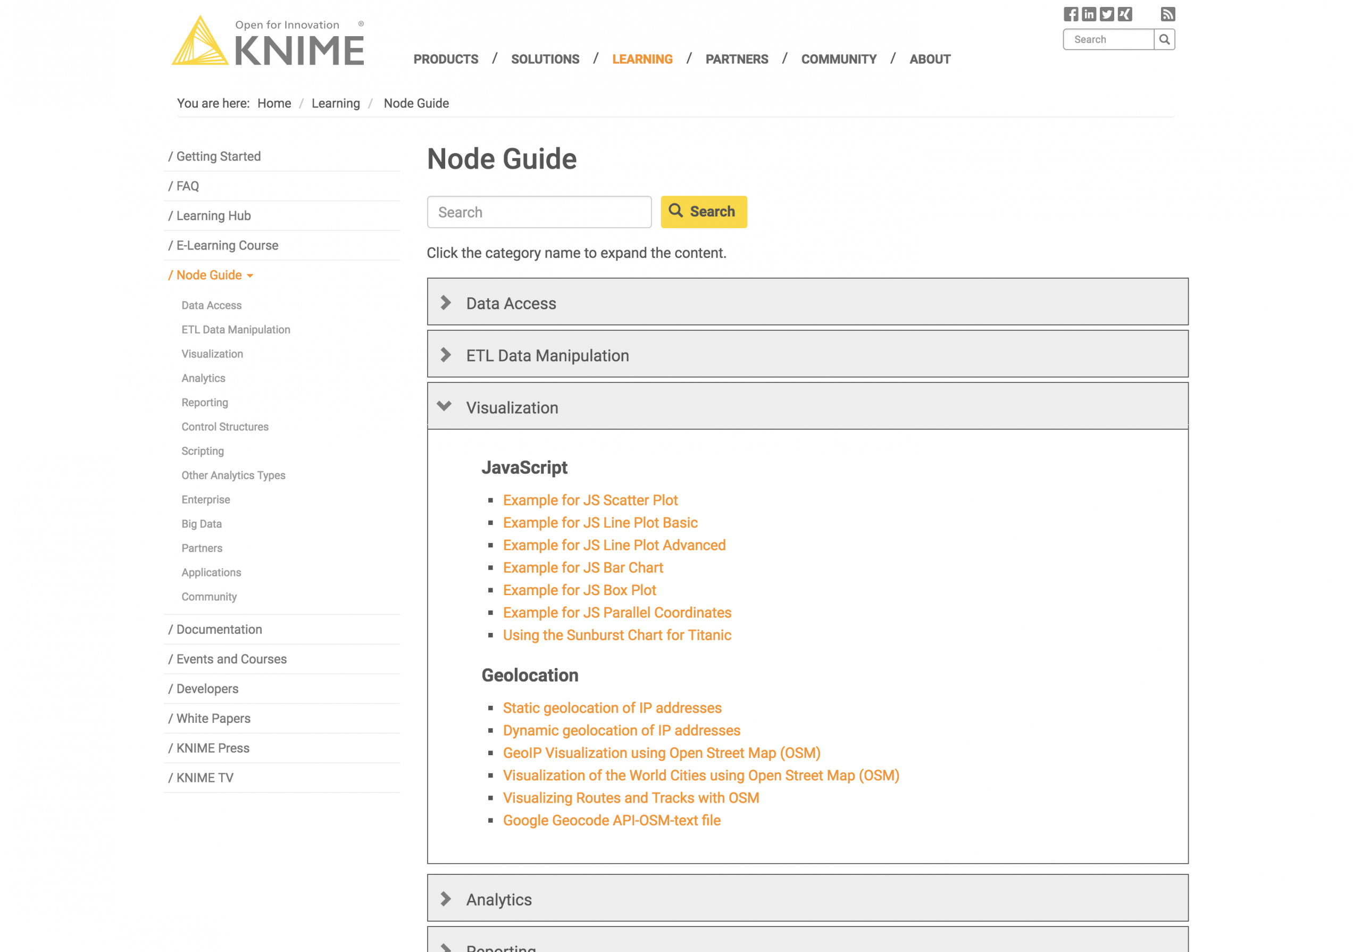Go to Learning breadcrumb link
Image resolution: width=1353 pixels, height=952 pixels.
click(x=335, y=103)
